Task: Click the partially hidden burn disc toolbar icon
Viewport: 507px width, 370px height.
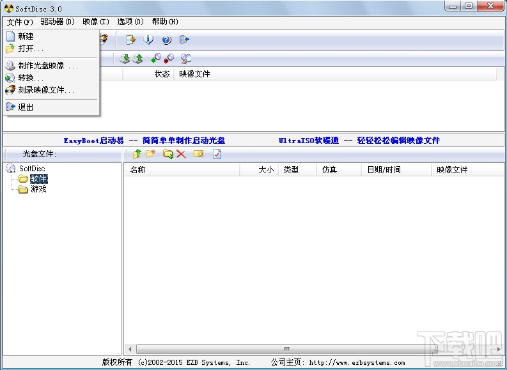Action: 104,40
